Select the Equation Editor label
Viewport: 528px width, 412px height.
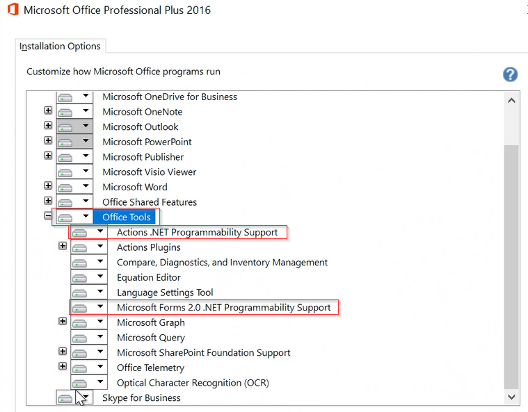149,277
